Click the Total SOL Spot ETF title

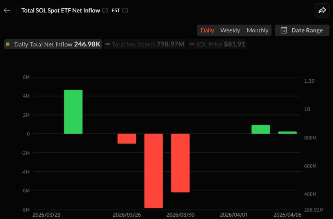[61, 11]
